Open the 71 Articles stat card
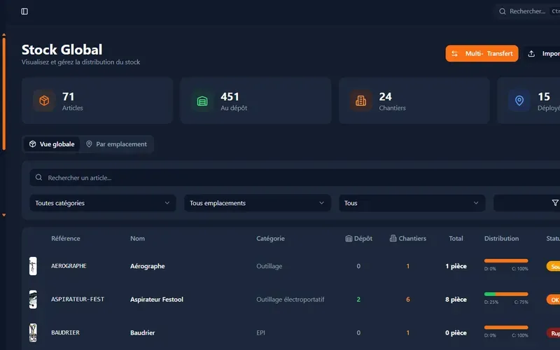This screenshot has height=350, width=560. click(x=97, y=101)
